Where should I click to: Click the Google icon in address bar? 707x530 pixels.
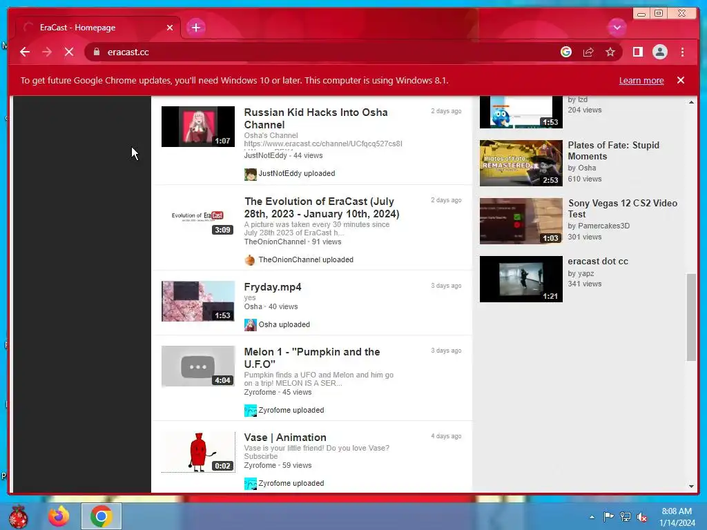coord(566,52)
